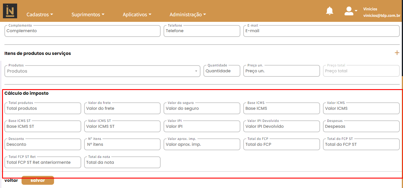The width and height of the screenshot is (403, 188).
Task: Click the voltar link
Action: click(x=11, y=180)
